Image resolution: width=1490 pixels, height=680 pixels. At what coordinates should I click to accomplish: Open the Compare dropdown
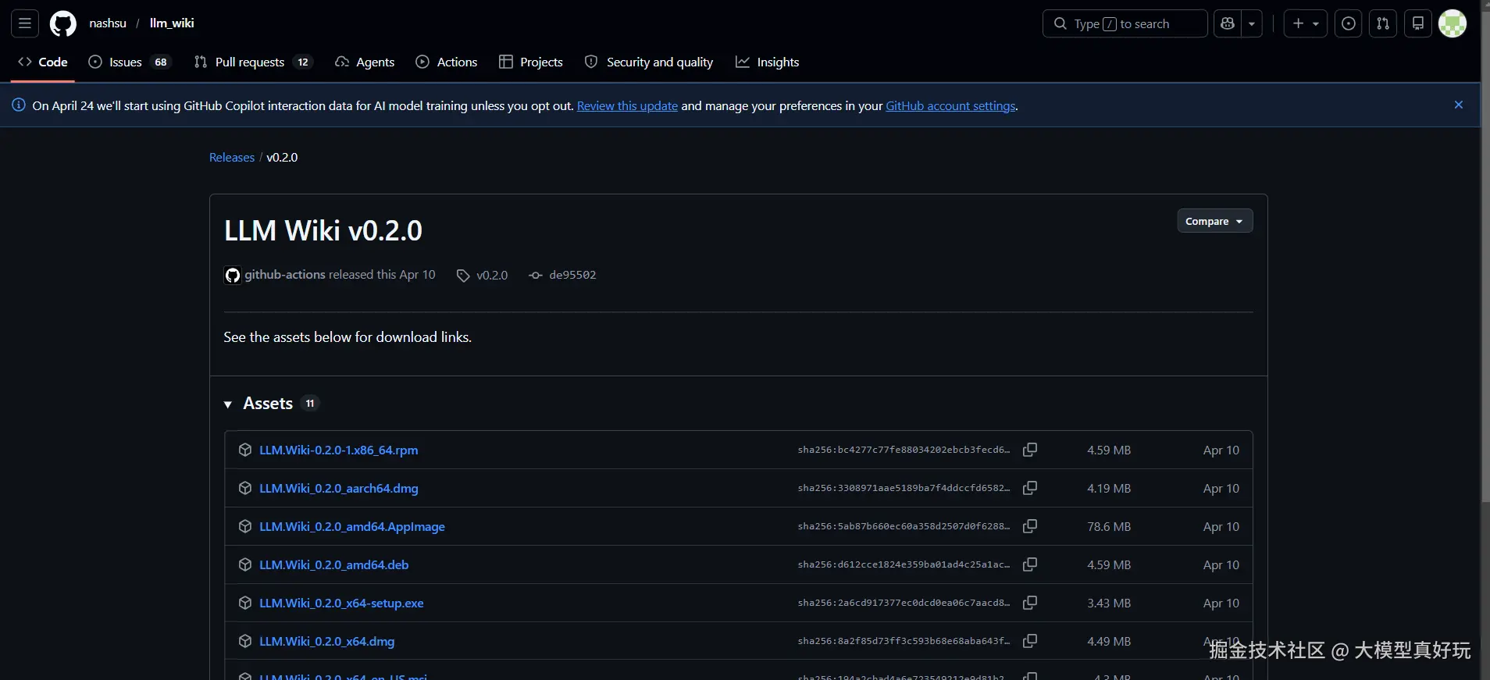tap(1215, 221)
